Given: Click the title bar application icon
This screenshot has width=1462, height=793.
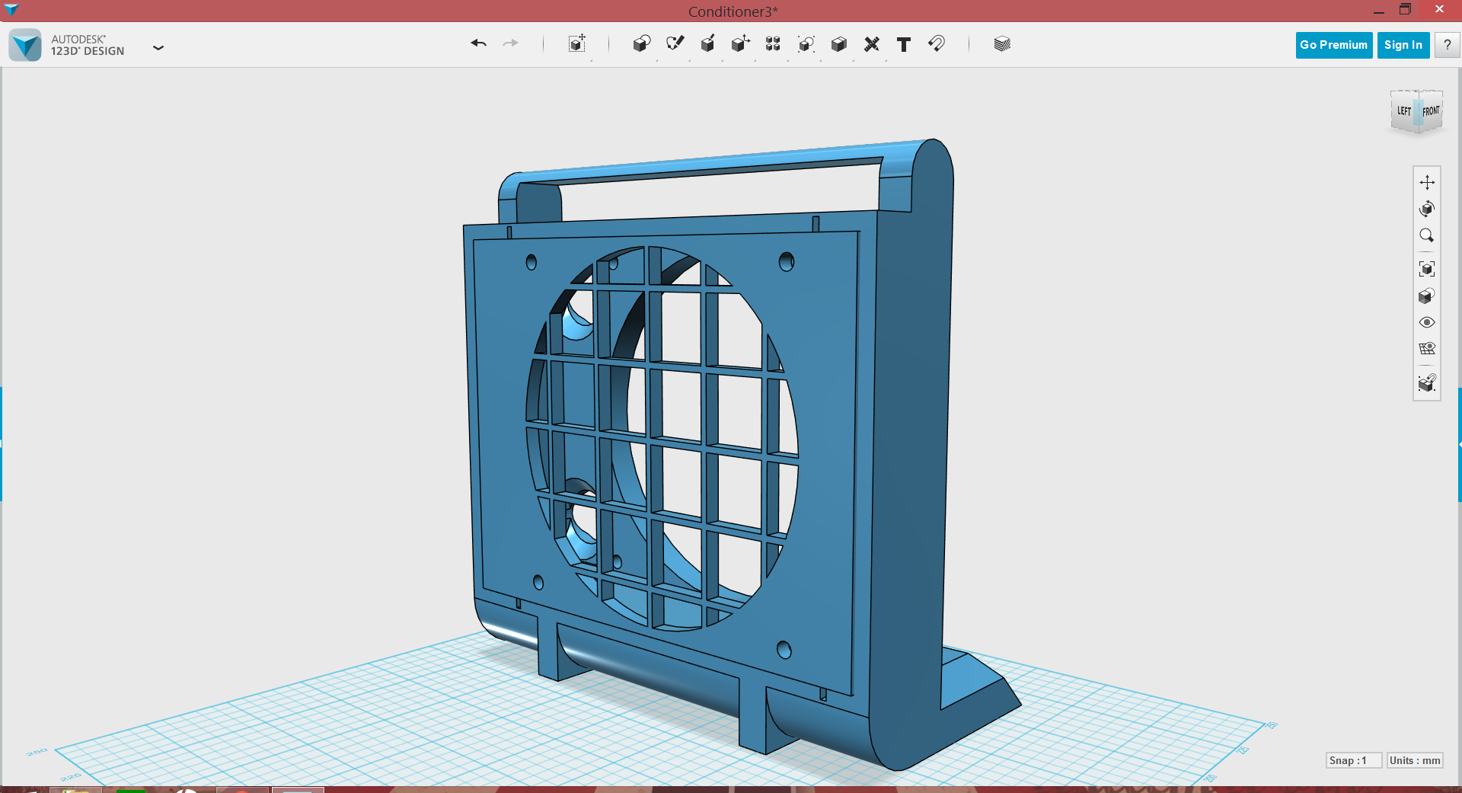Looking at the screenshot, I should [x=11, y=10].
